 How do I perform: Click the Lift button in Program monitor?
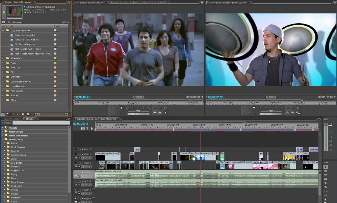[287, 112]
